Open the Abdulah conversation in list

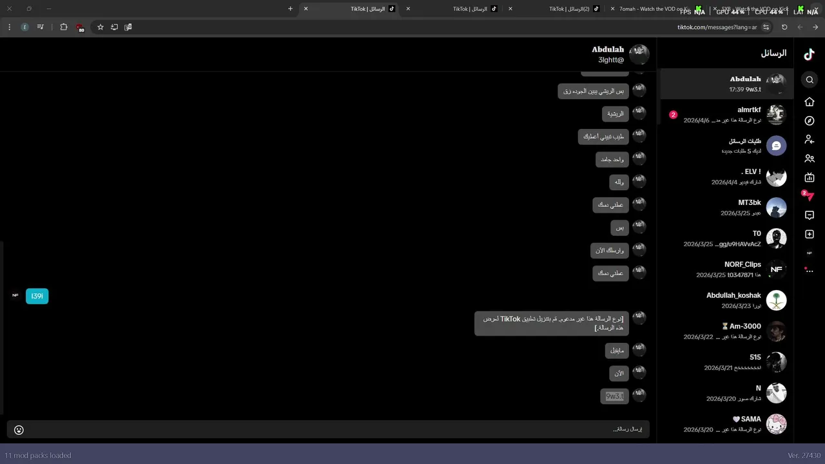click(x=727, y=84)
